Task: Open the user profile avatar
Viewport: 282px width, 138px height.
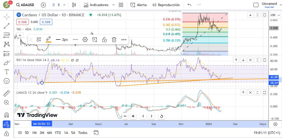Action: 7,5
